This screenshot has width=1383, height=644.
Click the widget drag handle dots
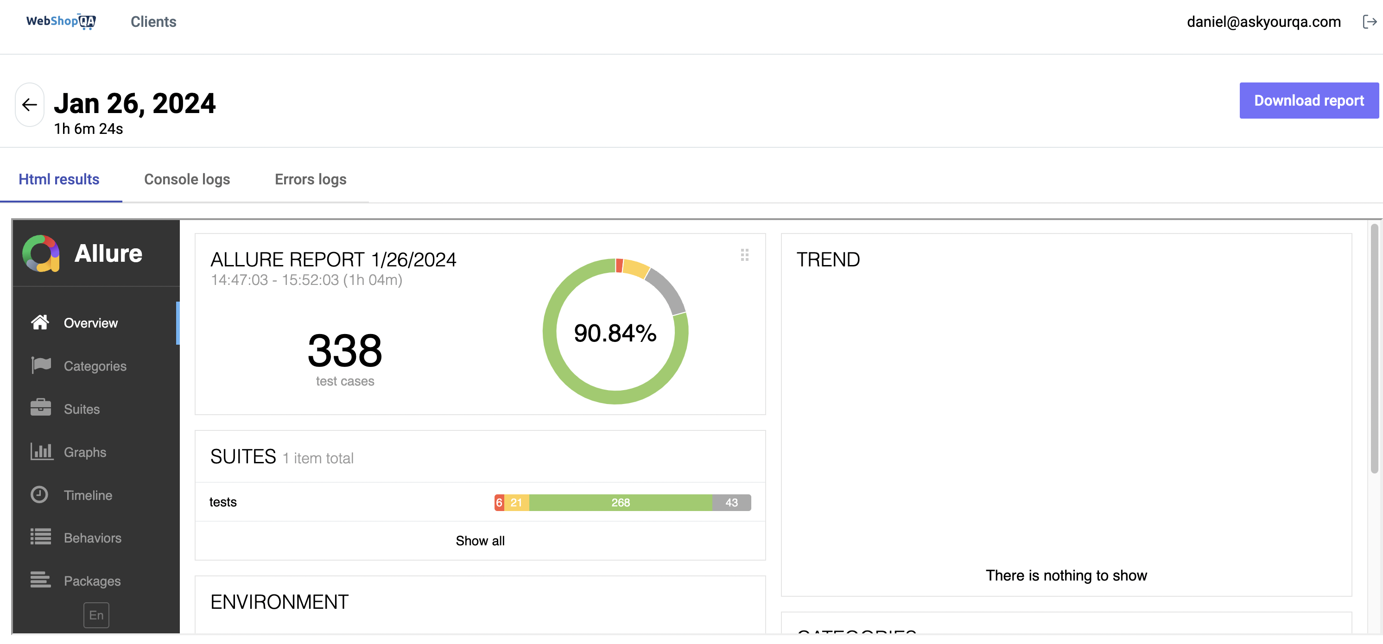[745, 255]
